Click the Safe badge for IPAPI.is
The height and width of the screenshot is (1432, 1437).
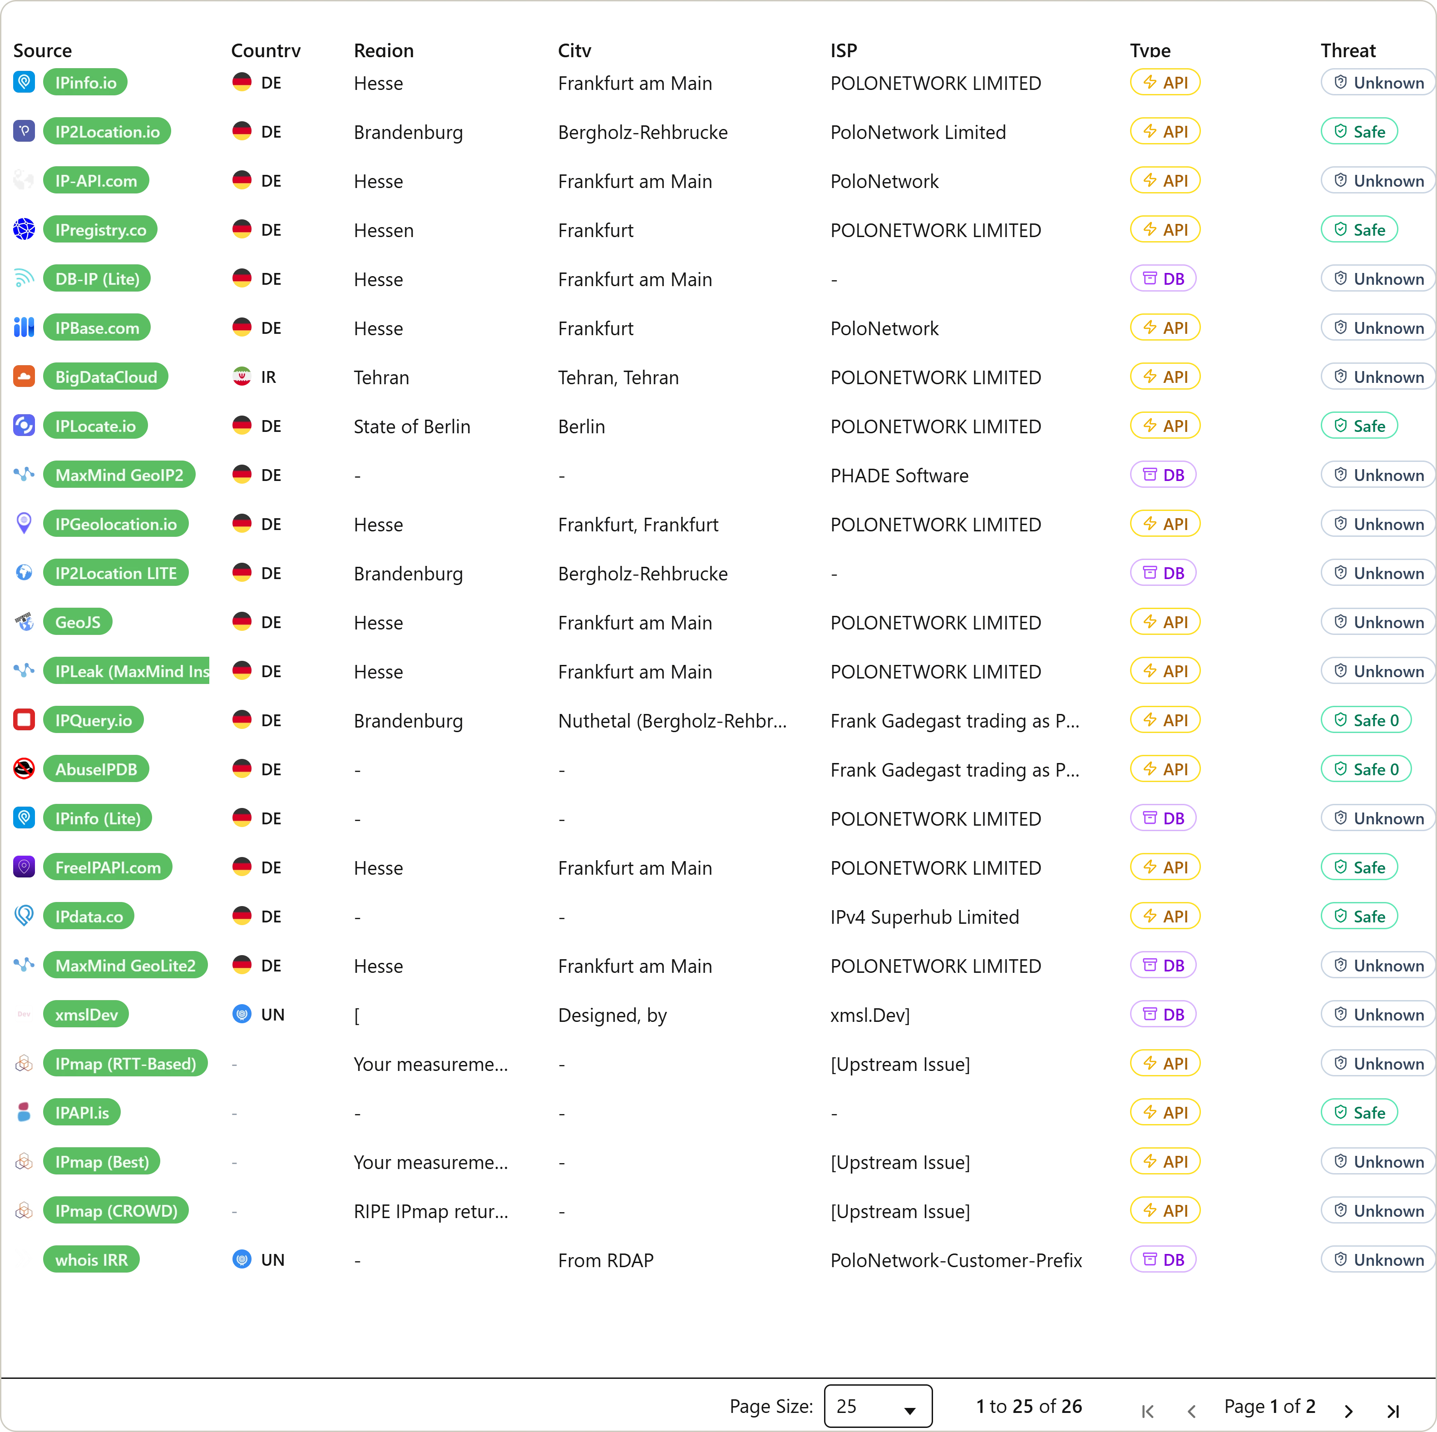[1359, 1112]
